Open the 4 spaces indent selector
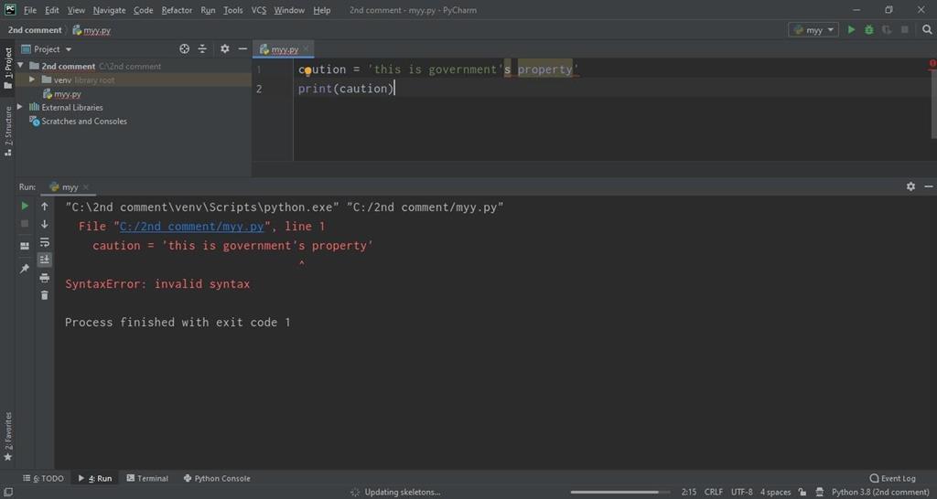The image size is (937, 499). (x=775, y=493)
